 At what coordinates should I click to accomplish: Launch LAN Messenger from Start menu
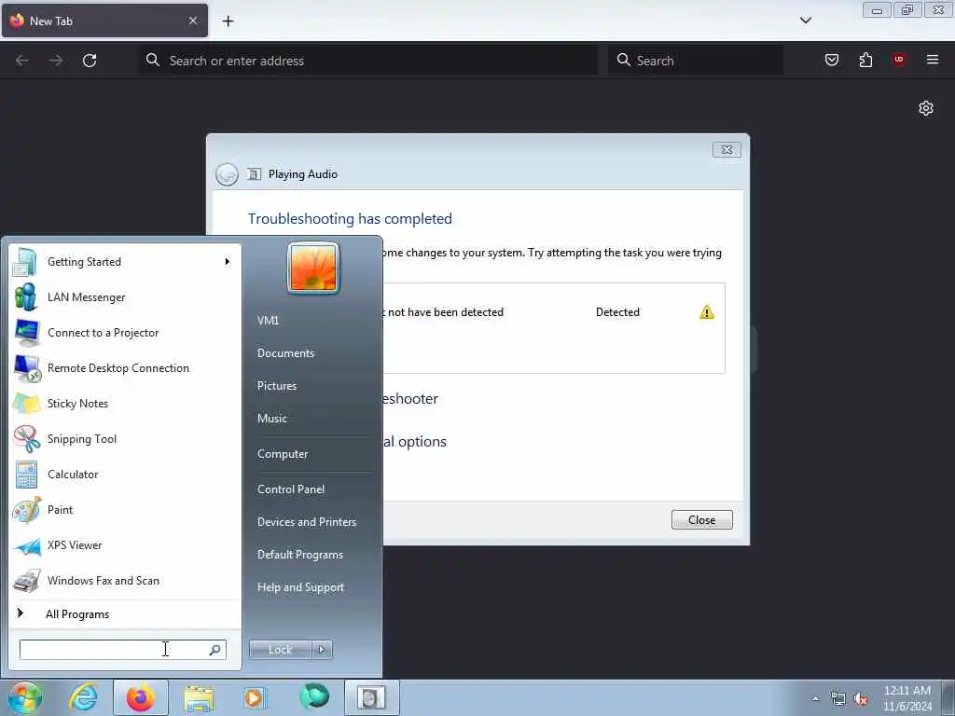(126, 297)
